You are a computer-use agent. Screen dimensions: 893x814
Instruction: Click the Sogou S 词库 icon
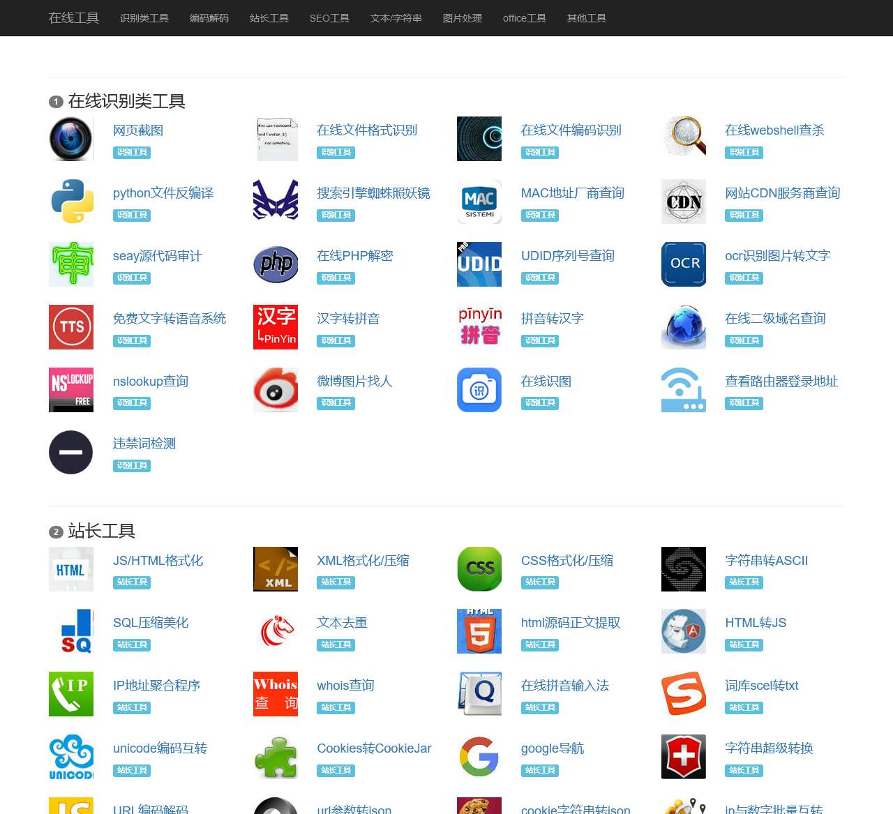[684, 694]
